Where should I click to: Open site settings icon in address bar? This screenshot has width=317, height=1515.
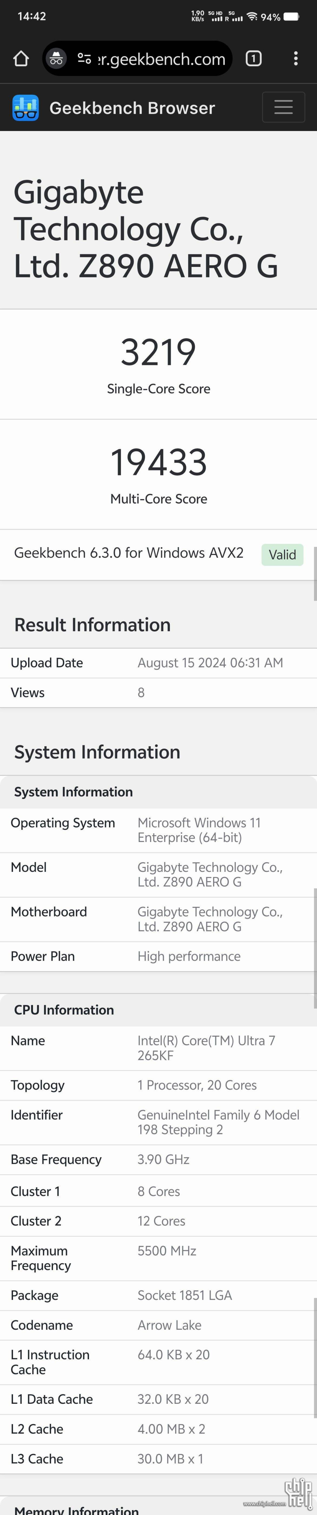[84, 59]
